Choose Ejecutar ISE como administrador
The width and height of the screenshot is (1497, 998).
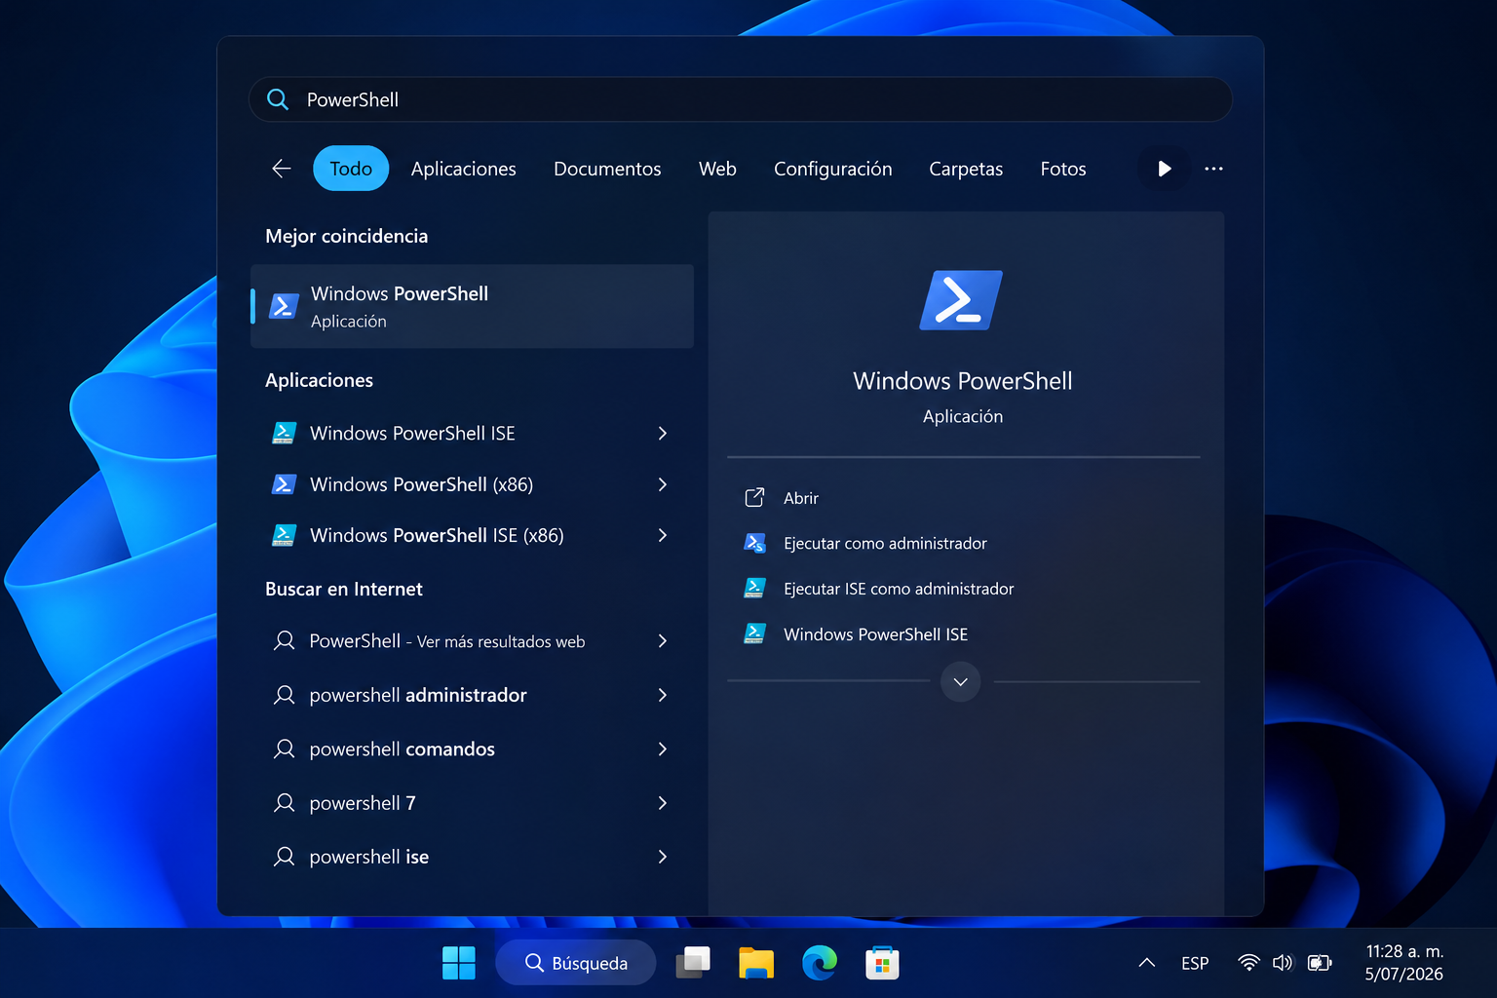(x=899, y=589)
